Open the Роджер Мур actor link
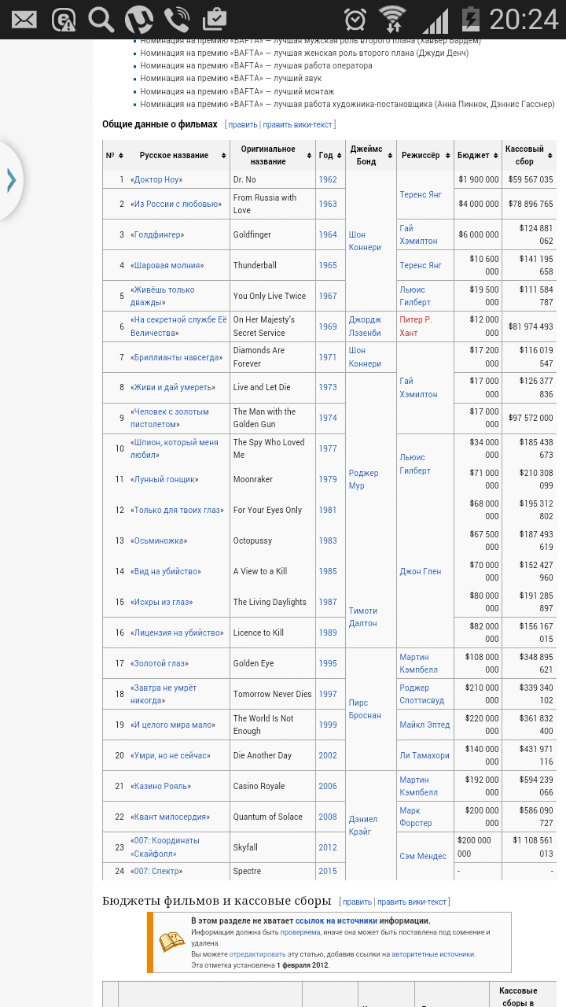566x1007 pixels. 363,480
